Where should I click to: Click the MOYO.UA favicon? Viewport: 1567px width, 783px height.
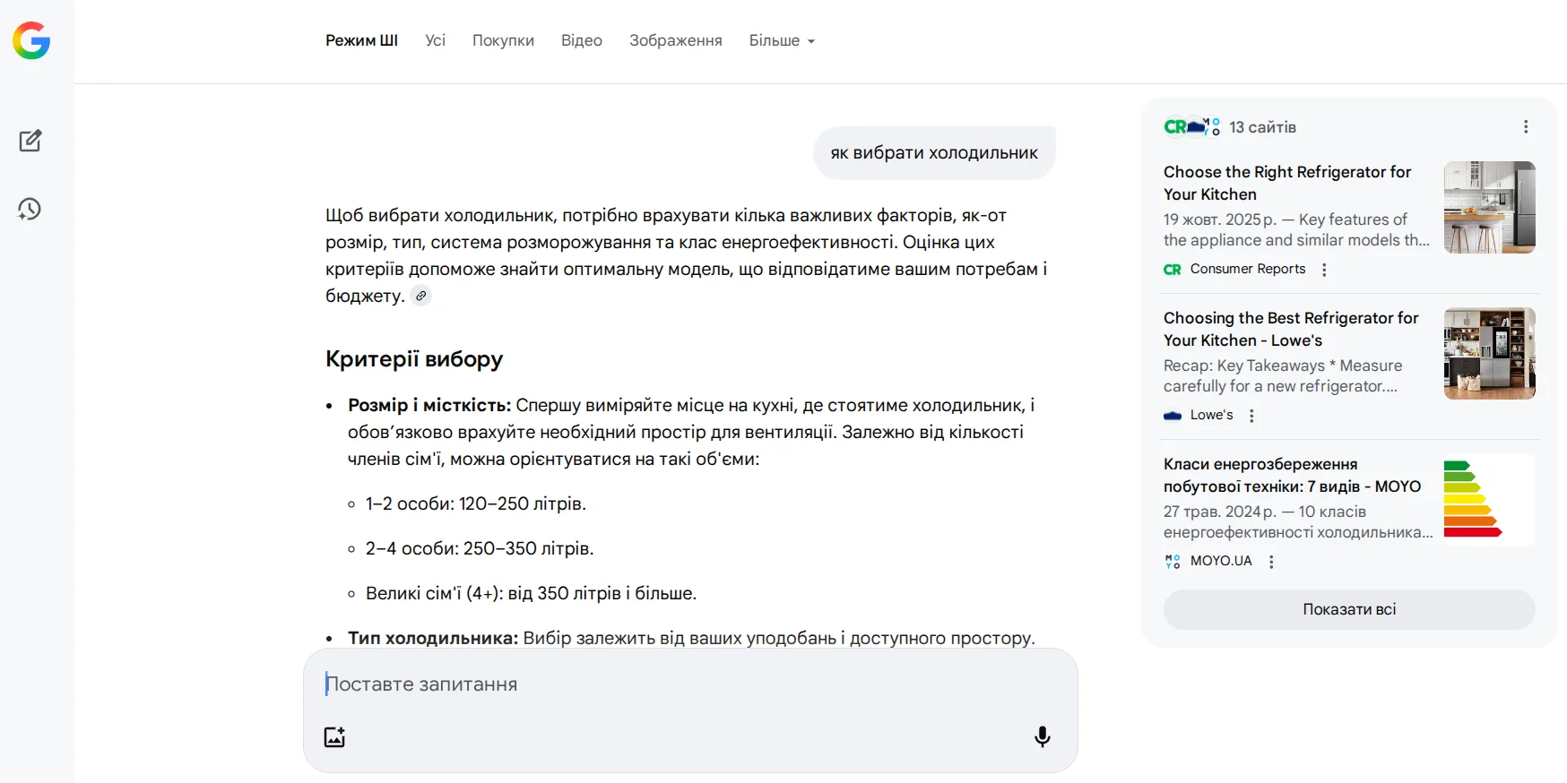1173,562
